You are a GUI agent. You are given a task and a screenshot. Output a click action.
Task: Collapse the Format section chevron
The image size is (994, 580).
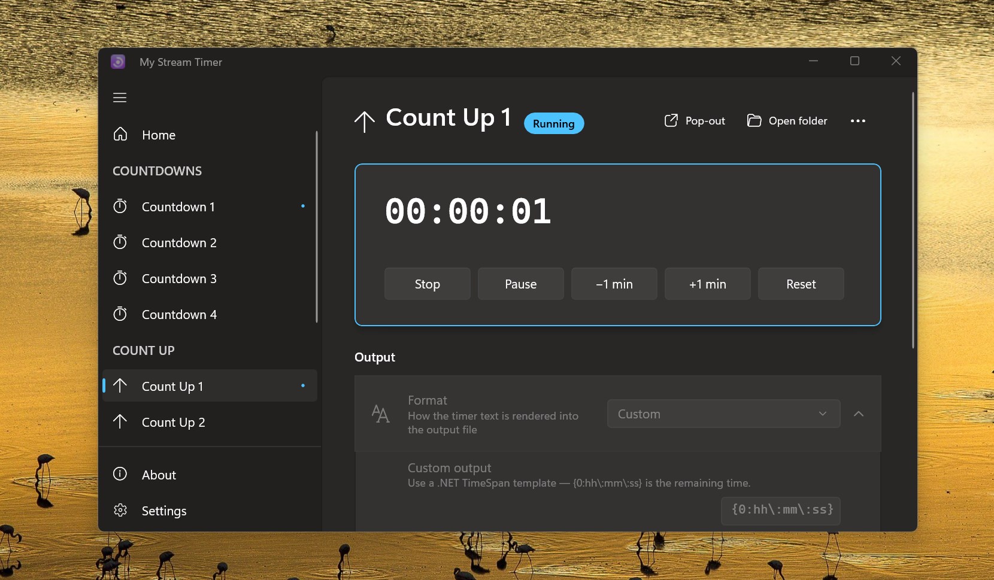[x=859, y=414]
